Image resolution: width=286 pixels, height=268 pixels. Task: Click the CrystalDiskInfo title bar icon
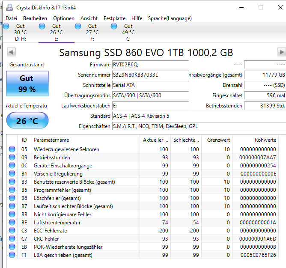pyautogui.click(x=9, y=7)
